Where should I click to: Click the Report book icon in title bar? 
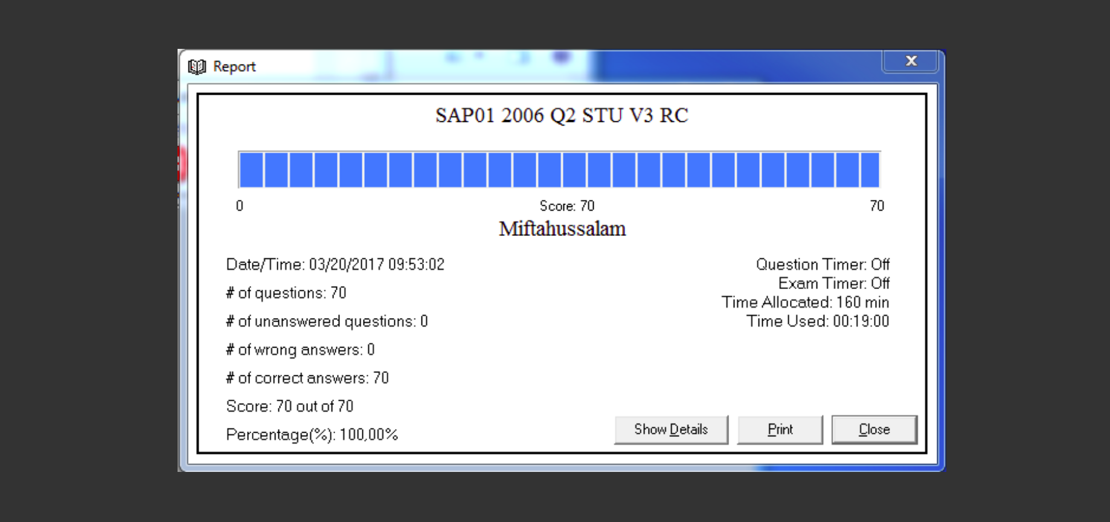pyautogui.click(x=197, y=66)
